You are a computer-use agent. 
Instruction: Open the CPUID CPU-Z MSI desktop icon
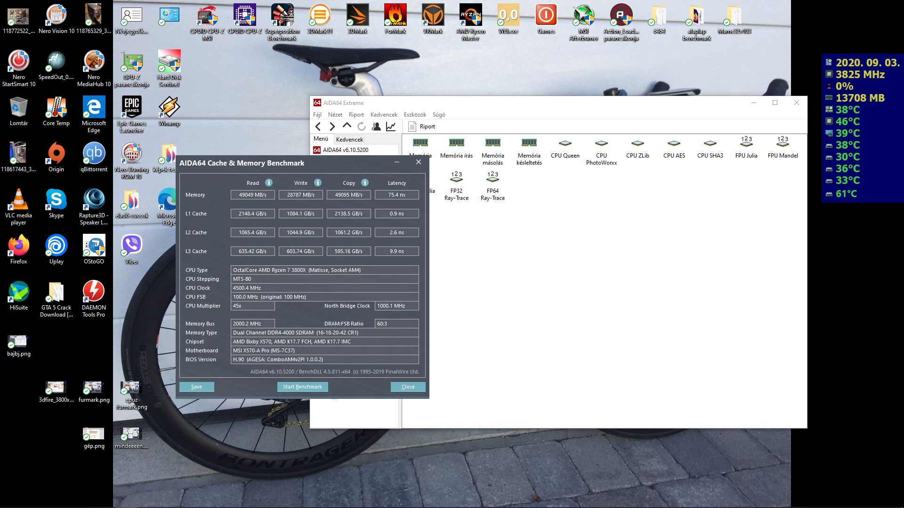(x=207, y=22)
